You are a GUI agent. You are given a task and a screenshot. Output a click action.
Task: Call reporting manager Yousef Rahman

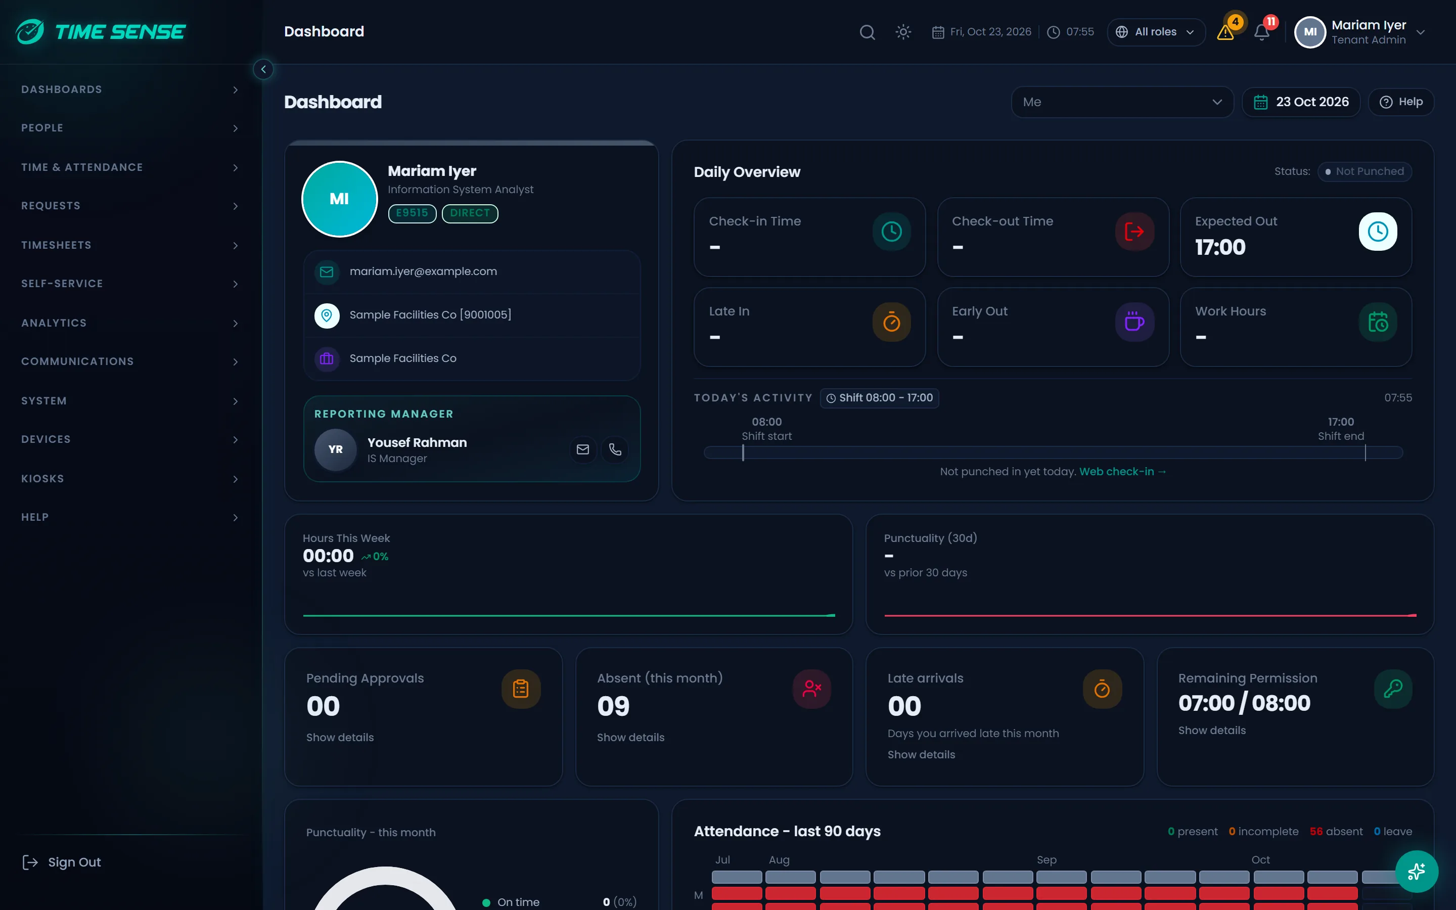(x=615, y=449)
